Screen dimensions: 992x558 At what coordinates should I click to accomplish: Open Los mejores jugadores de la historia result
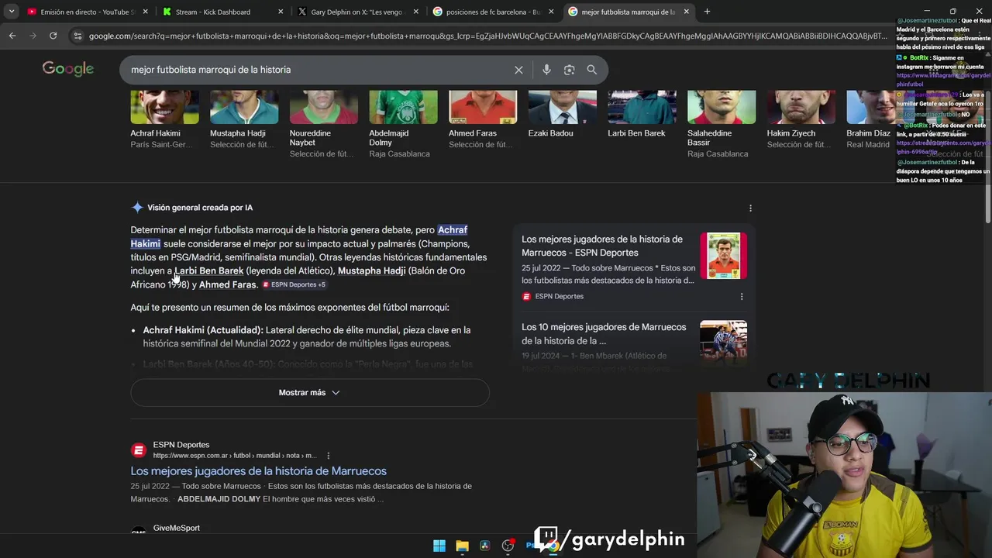tap(258, 471)
